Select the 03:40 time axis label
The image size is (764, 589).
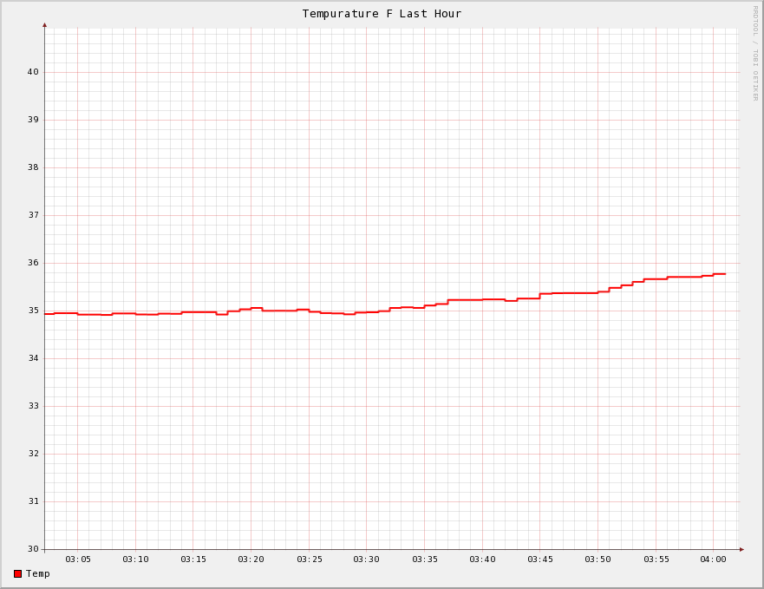482,560
